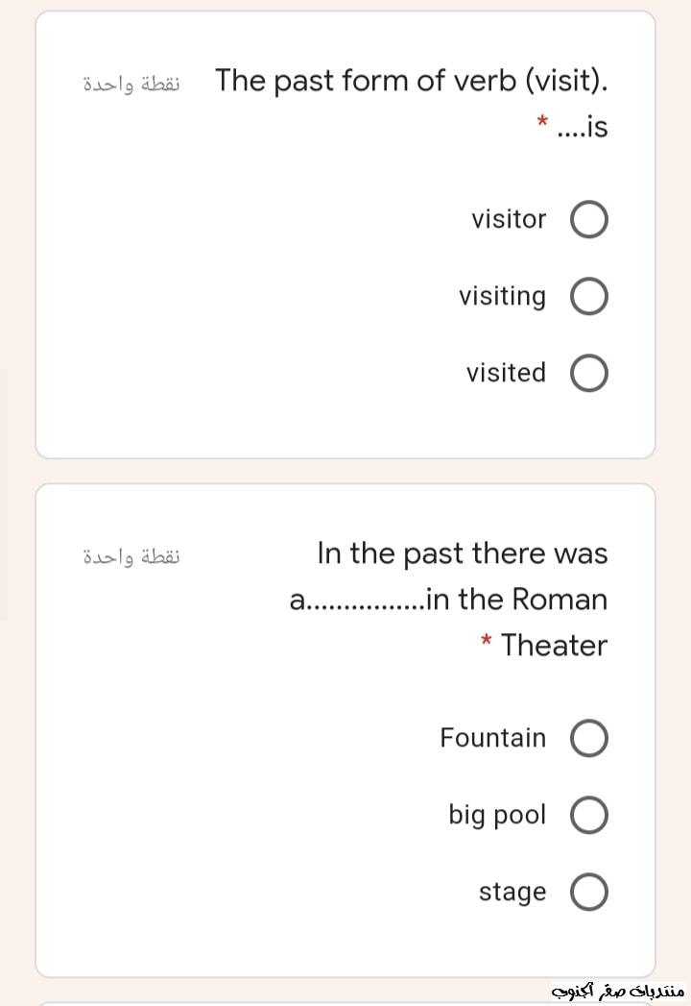Click the 'in the Roman' blank-line text
This screenshot has height=1006, width=691.
[x=448, y=600]
